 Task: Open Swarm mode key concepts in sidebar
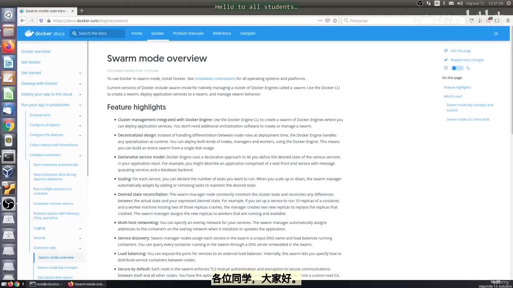click(x=58, y=268)
